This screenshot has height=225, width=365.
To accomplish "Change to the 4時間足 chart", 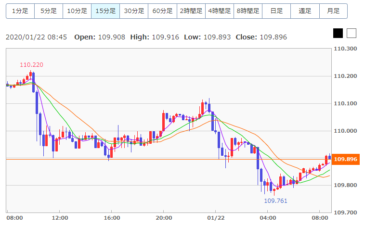I will 220,11.
